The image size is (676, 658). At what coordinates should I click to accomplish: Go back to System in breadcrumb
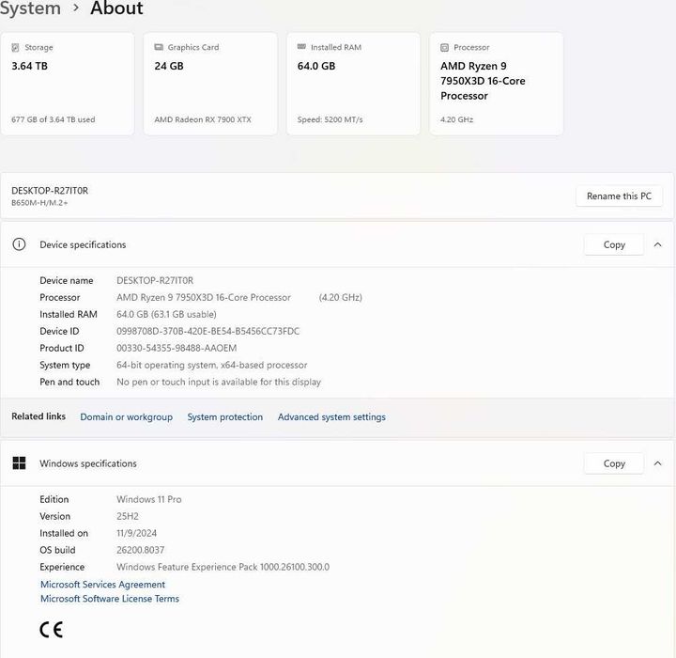pyautogui.click(x=30, y=8)
